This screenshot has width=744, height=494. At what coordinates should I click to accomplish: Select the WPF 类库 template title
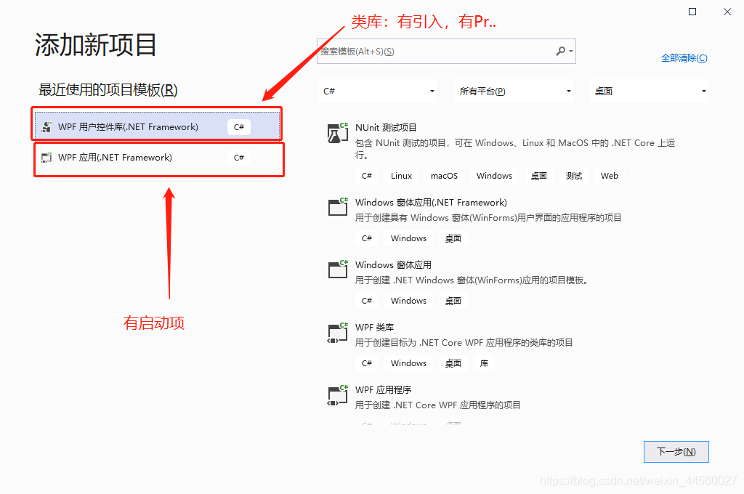point(374,328)
